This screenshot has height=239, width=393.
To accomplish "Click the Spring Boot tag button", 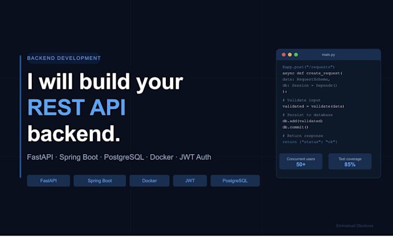I will click(100, 181).
